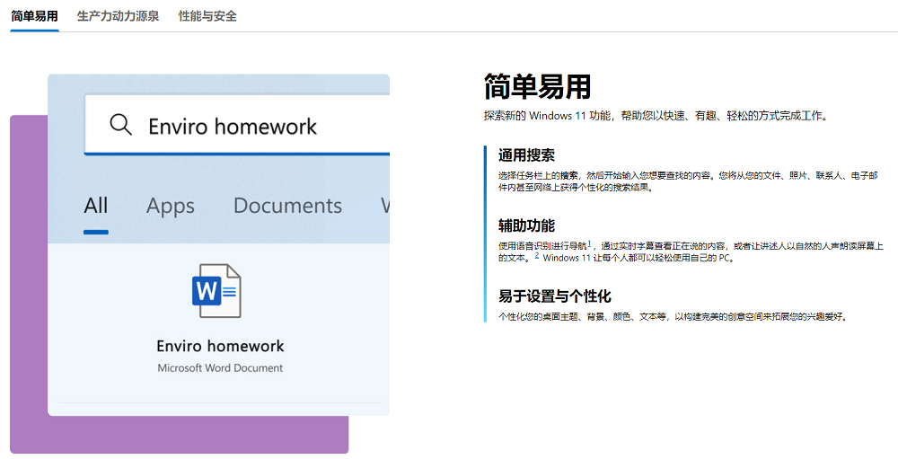Select the All search filter

coord(96,206)
